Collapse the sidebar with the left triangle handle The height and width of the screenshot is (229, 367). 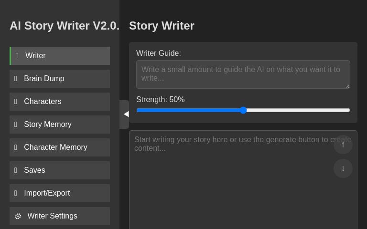tap(125, 114)
